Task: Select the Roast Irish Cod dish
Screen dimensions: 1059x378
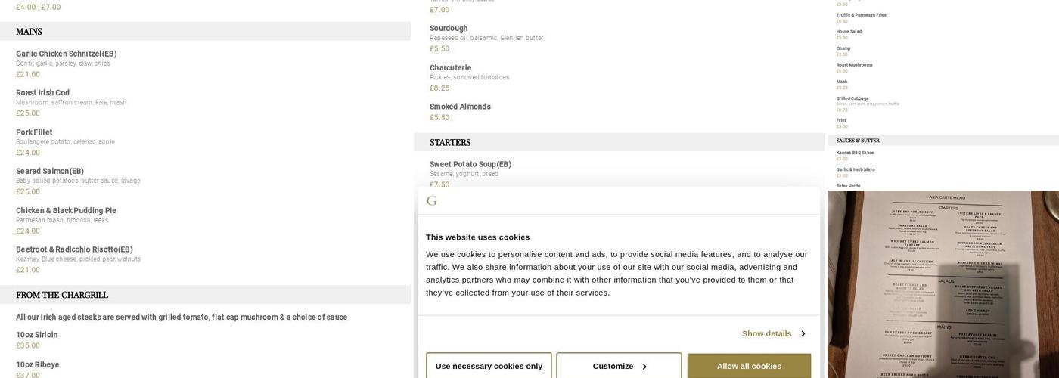Action: (x=42, y=93)
